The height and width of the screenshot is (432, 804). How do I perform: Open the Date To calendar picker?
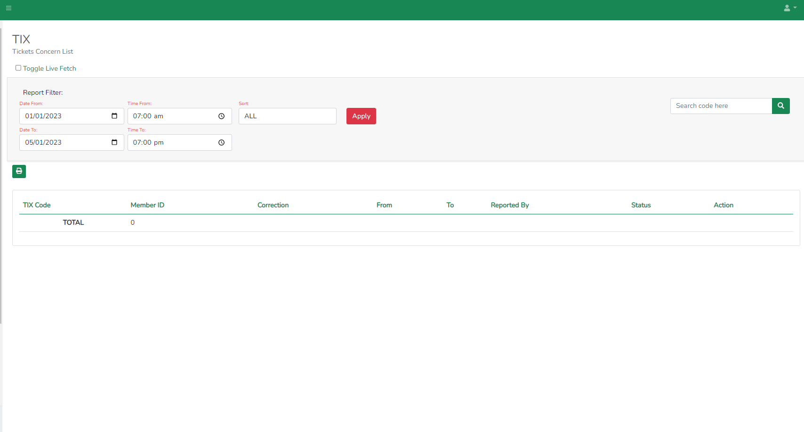[x=114, y=142]
